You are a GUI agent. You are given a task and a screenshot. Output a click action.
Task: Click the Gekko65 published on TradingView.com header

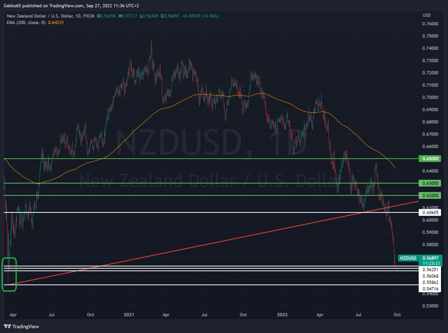pyautogui.click(x=52, y=6)
